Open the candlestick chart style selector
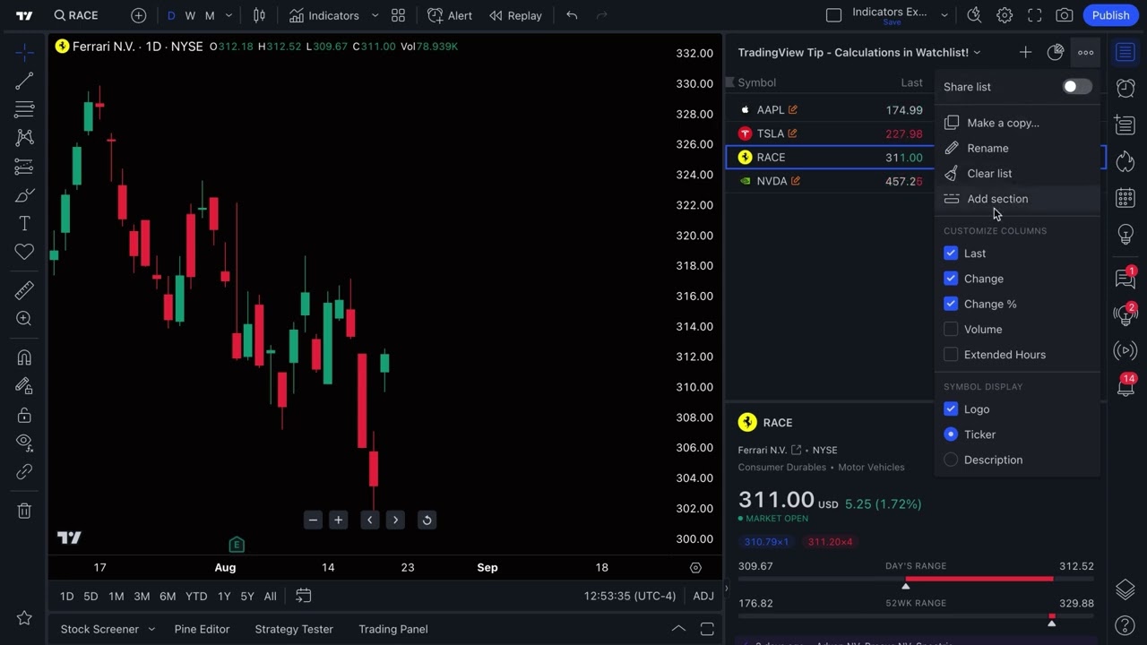Screen dimensions: 1147x645 click(x=259, y=15)
